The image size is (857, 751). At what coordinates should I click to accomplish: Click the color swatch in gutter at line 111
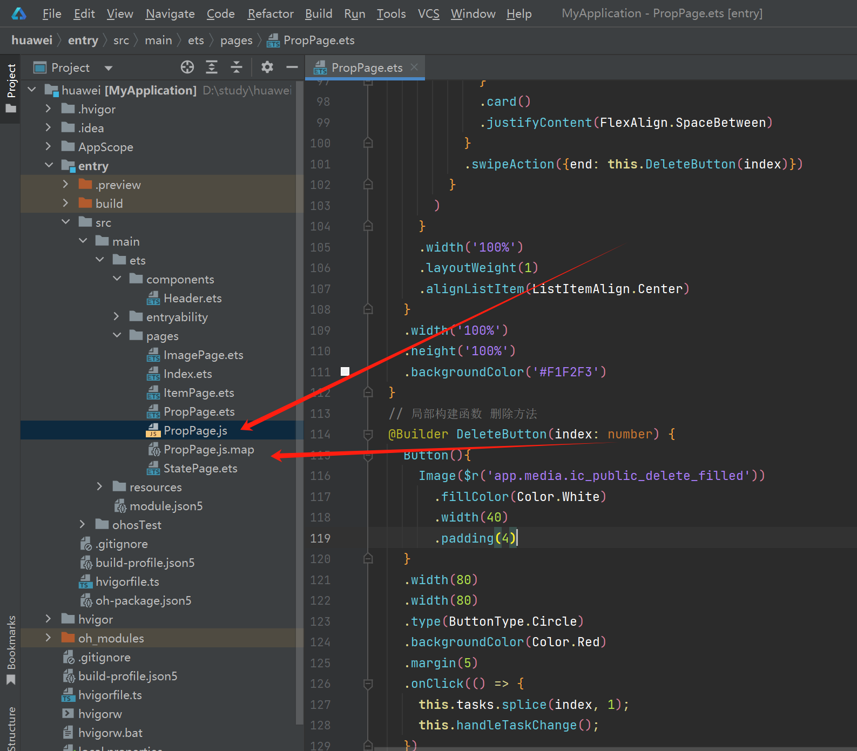(x=345, y=371)
